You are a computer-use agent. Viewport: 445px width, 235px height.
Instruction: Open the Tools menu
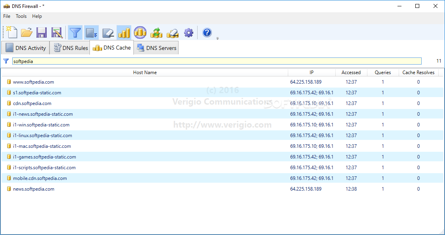[x=21, y=16]
